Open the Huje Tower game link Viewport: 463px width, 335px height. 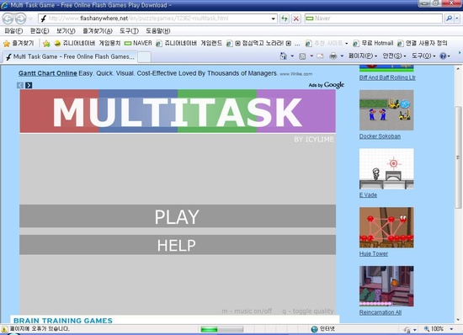click(x=374, y=253)
